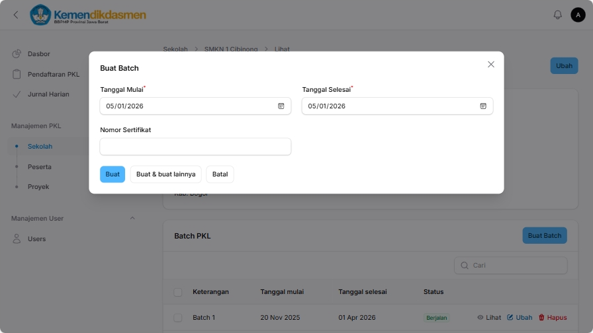The height and width of the screenshot is (333, 593).
Task: Open the Tanggal Mulai calendar picker icon
Action: (281, 106)
